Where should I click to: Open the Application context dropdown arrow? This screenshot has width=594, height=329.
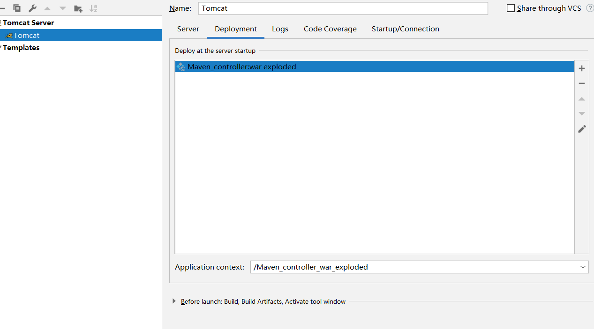583,267
